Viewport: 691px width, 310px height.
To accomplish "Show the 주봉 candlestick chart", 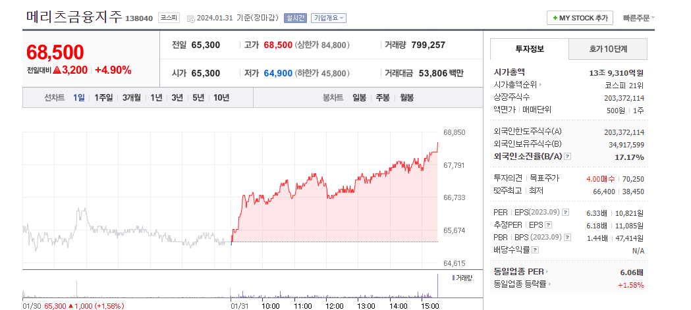I will pos(383,98).
